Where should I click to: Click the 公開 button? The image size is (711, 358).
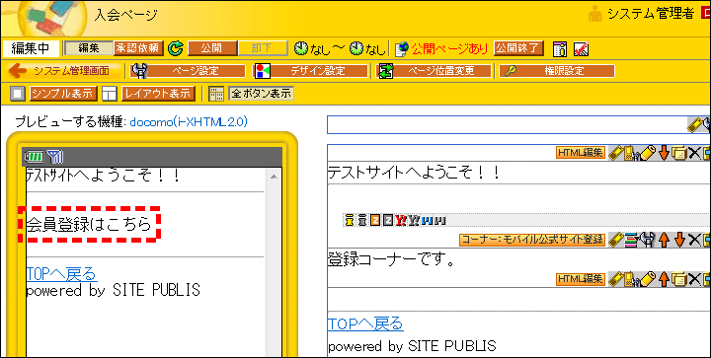tap(212, 48)
